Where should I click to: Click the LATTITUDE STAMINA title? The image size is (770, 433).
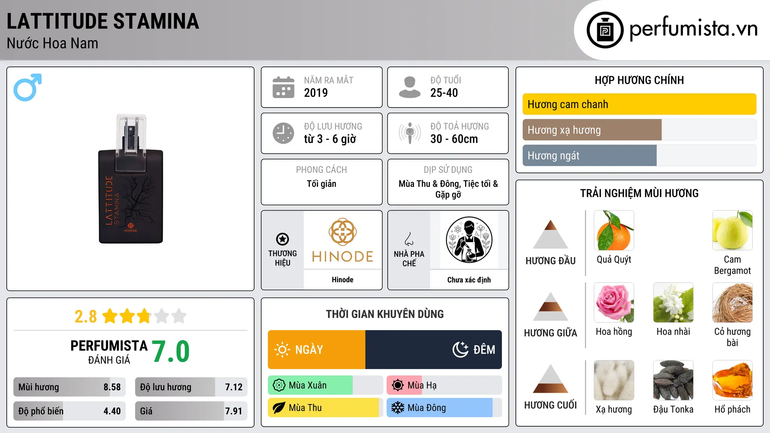[103, 21]
